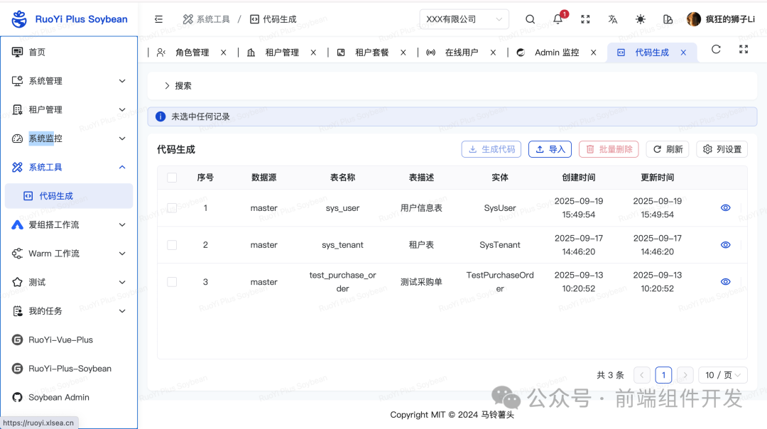The image size is (767, 429).
Task: Click the fullscreen expand icon in header
Action: click(585, 19)
